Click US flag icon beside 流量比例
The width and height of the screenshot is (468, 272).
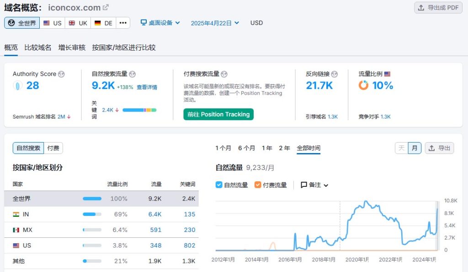pos(388,74)
